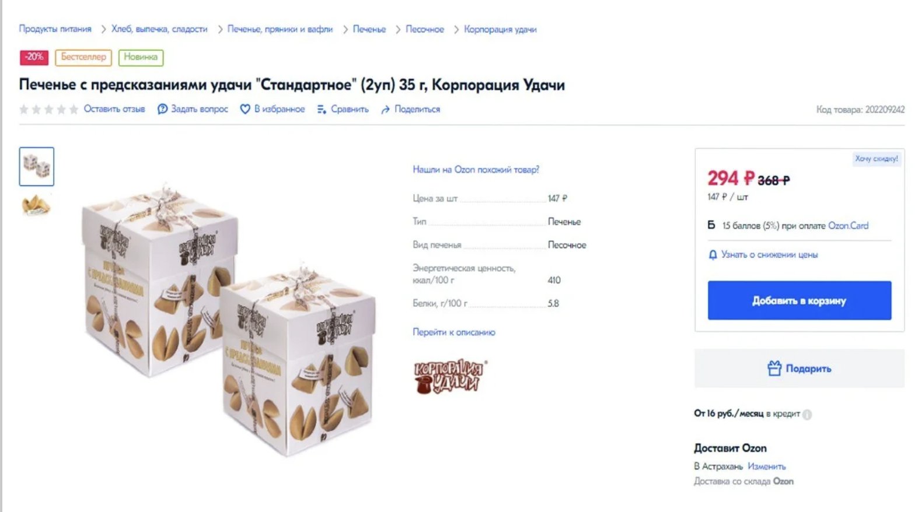The image size is (922, 512).
Task: Click the share arrow icon Поделиться
Action: 386,109
